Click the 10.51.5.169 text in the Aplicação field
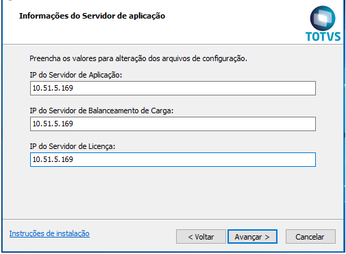This screenshot has height=254, width=346. pyautogui.click(x=53, y=88)
